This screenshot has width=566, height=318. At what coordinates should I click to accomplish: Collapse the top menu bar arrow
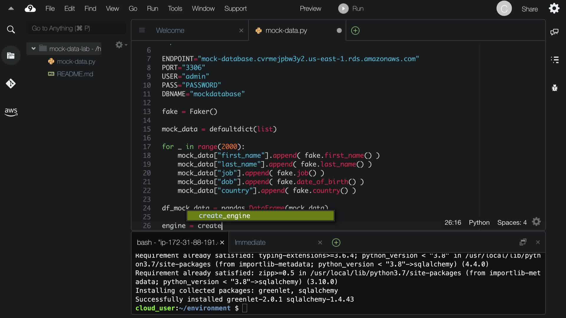11,9
